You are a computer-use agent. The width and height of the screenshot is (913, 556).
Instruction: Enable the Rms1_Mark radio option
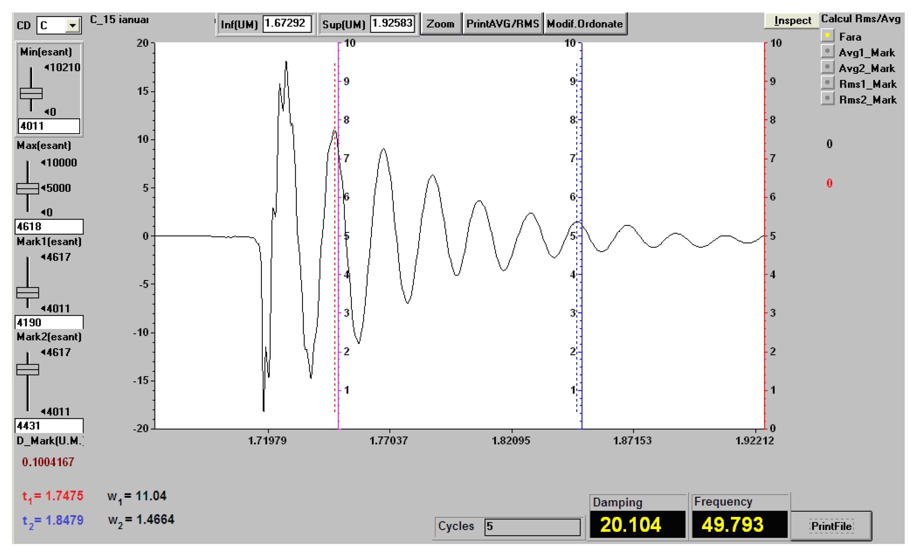[827, 83]
